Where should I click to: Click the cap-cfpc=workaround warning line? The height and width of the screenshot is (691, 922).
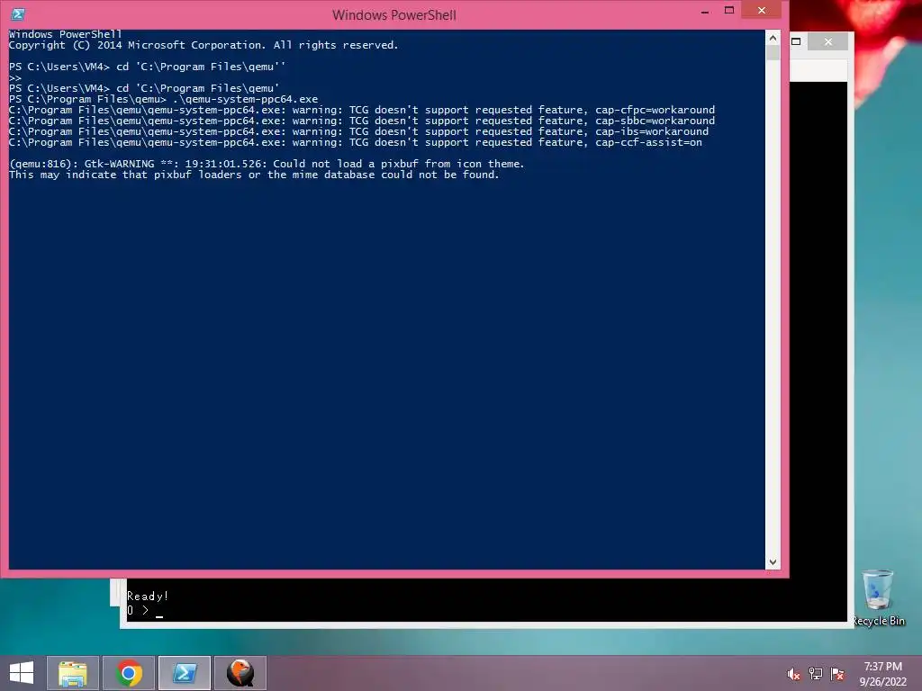(x=362, y=110)
